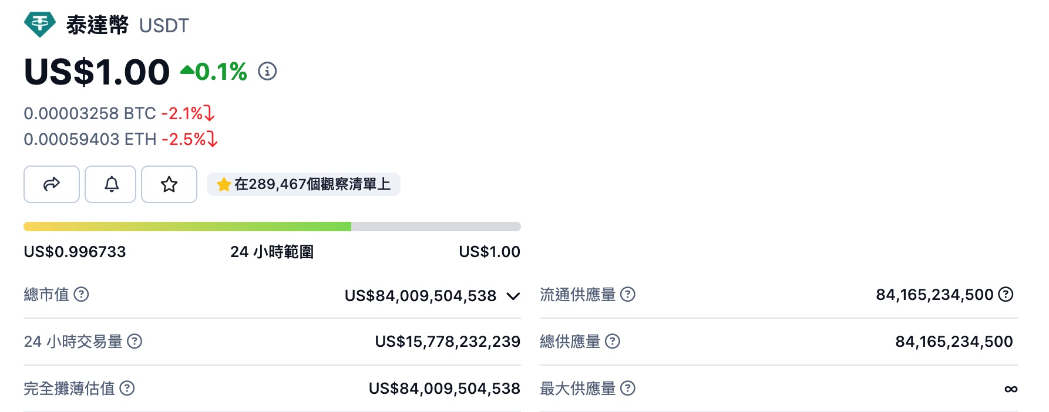The height and width of the screenshot is (412, 1049).
Task: Open help icon next to 24 小時交易量
Action: point(135,341)
